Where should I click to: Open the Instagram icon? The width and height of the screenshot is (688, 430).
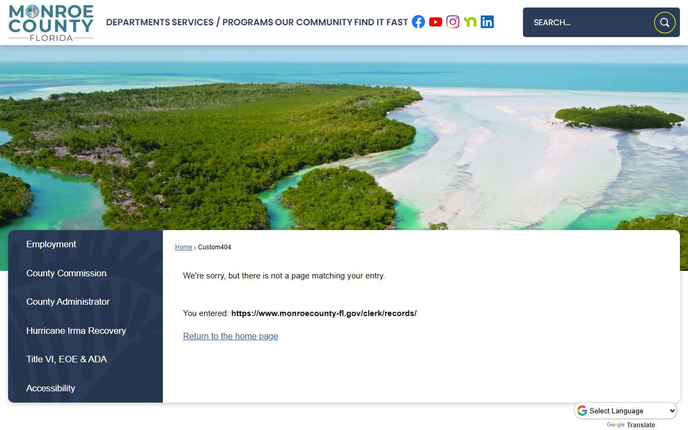point(453,22)
